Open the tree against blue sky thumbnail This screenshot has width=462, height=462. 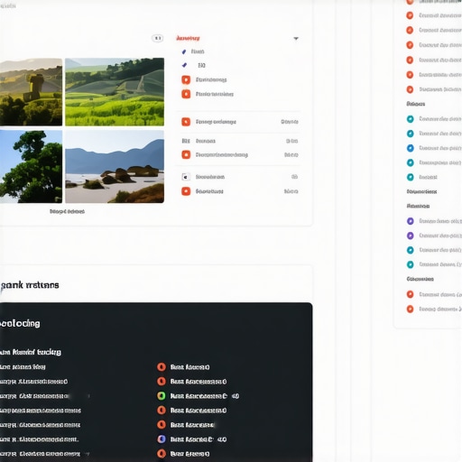[x=31, y=167]
